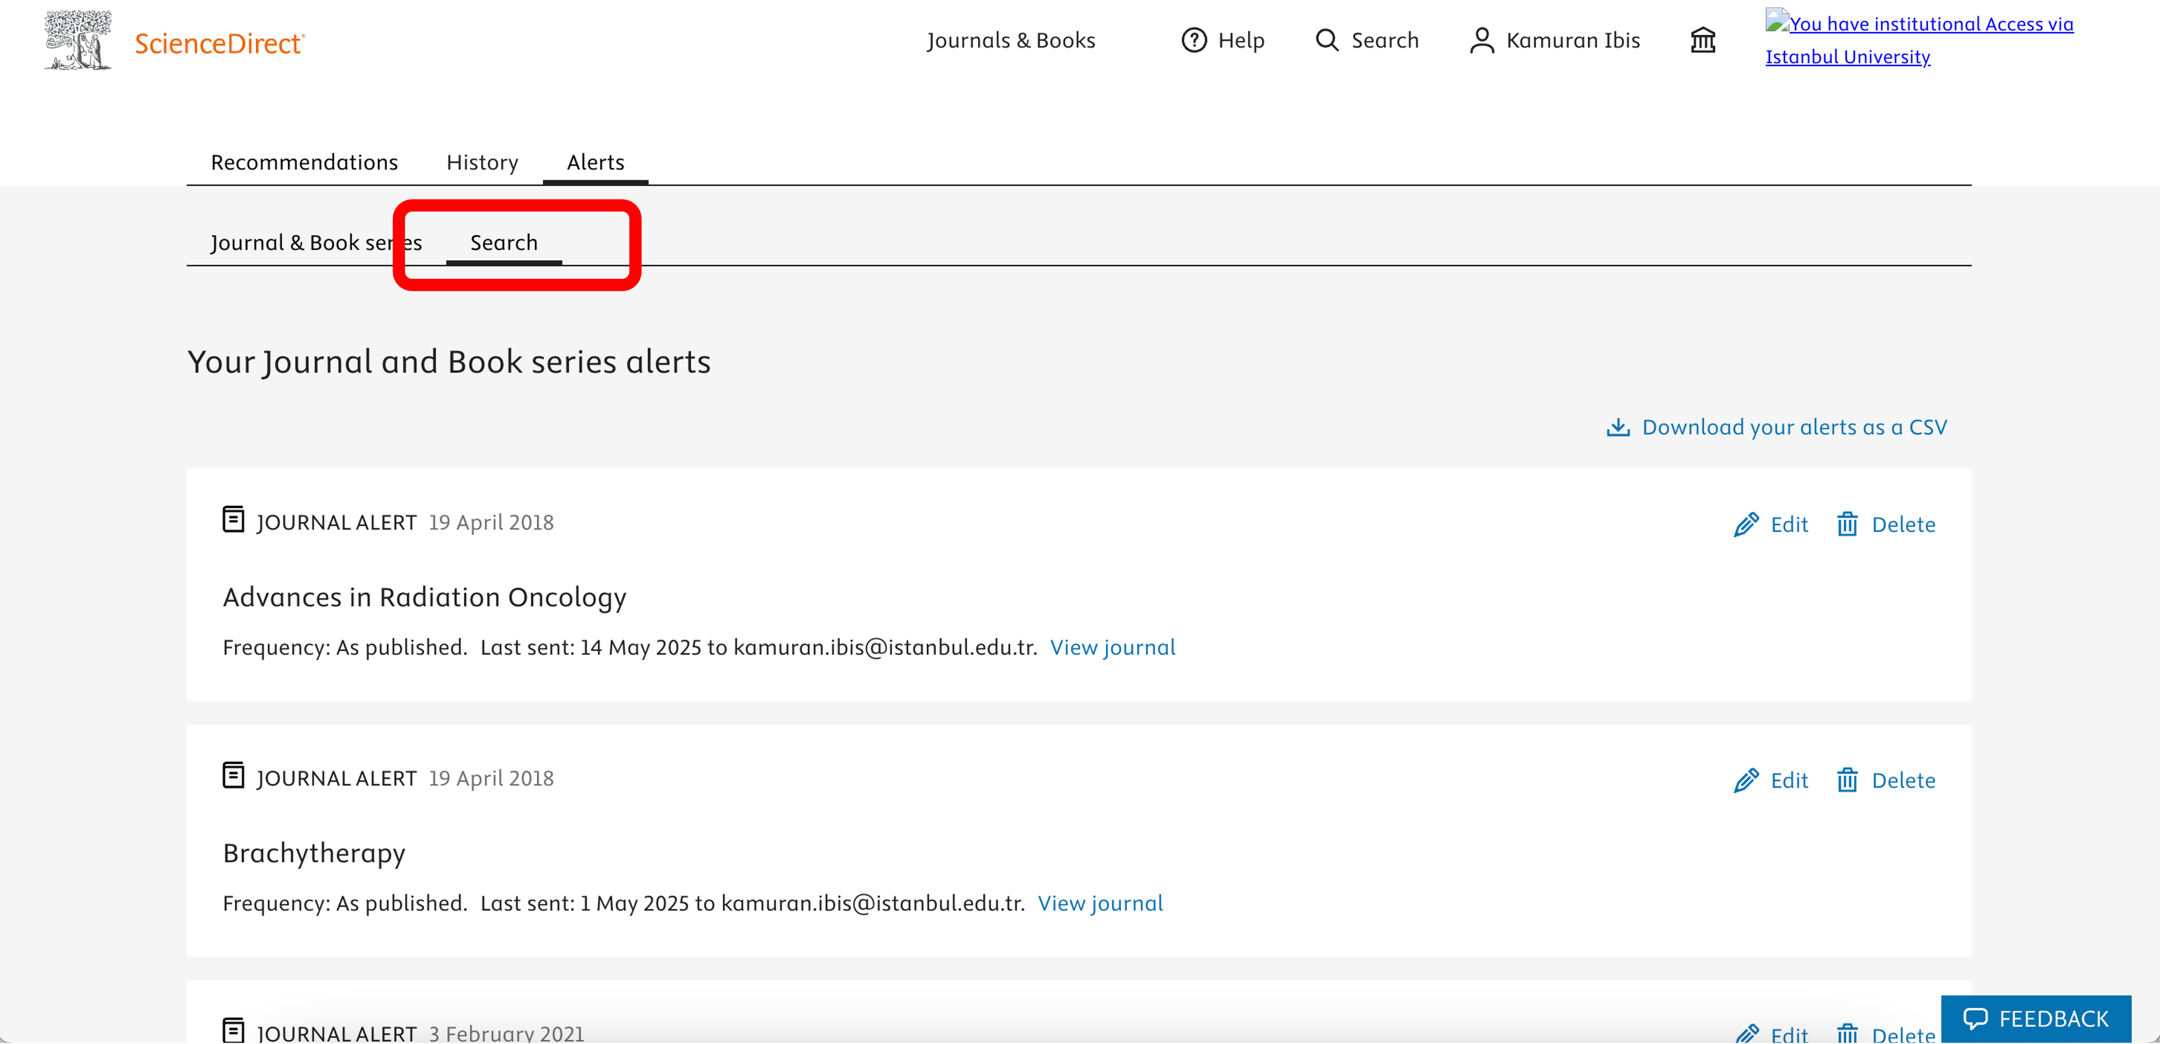Open View journal link for Brachytherapy
Image resolution: width=2160 pixels, height=1044 pixels.
point(1100,903)
